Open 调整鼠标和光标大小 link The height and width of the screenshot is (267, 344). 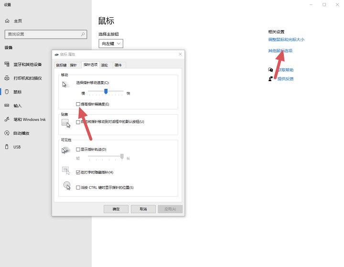pyautogui.click(x=286, y=40)
